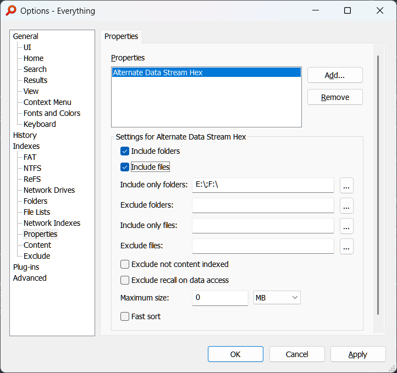Go to NTFS indexes page
This screenshot has width=397, height=373.
click(x=32, y=168)
